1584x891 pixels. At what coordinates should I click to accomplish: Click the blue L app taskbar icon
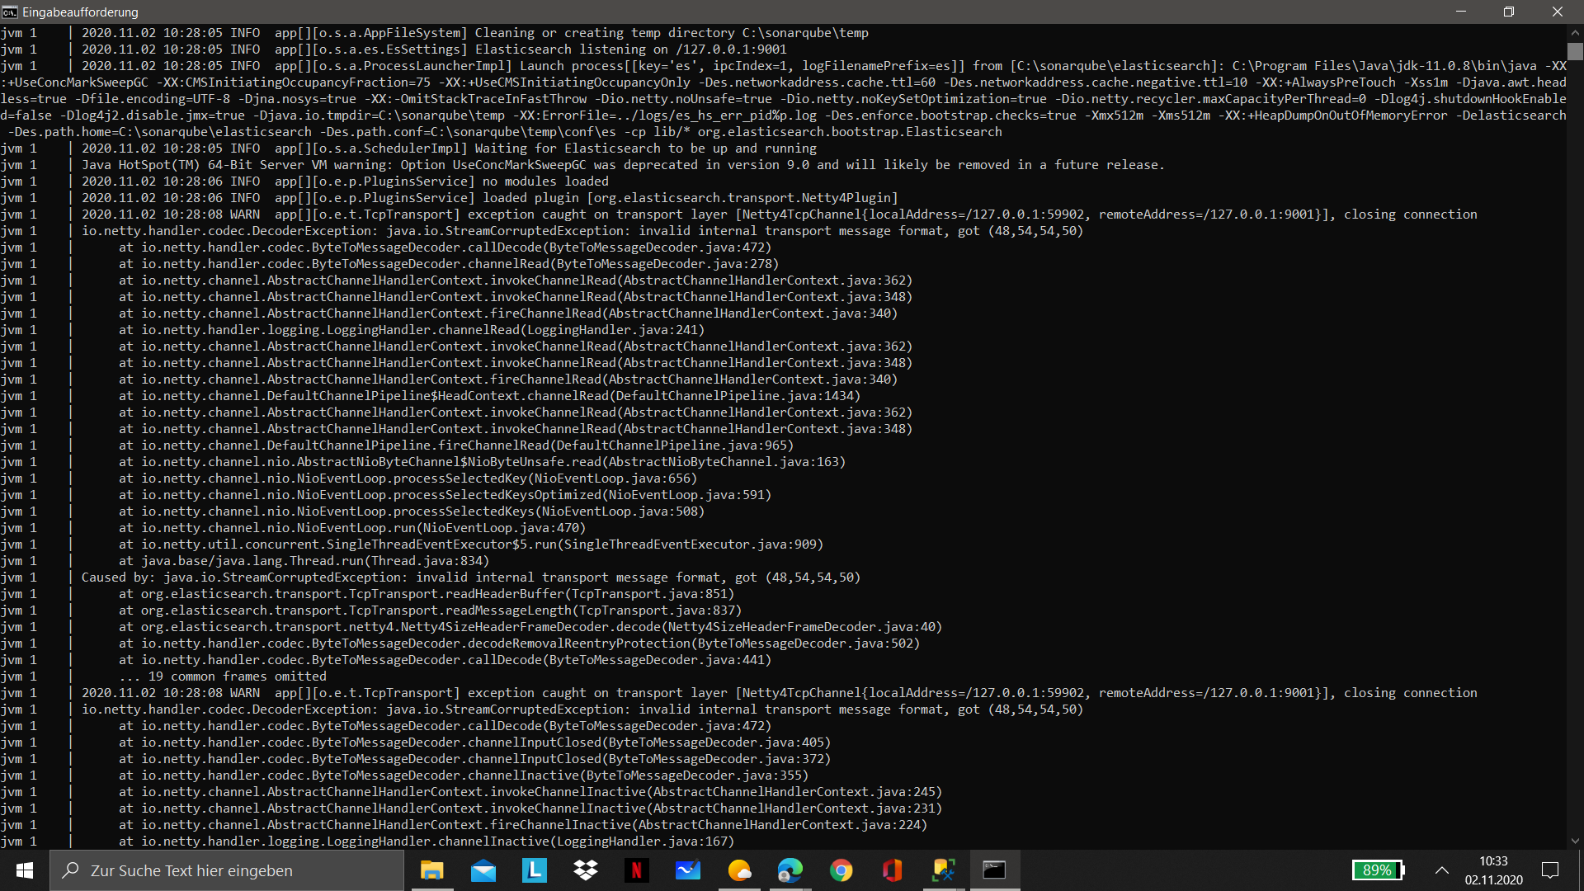point(535,870)
